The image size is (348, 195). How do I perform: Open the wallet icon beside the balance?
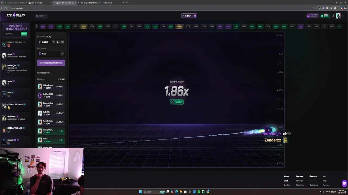coord(195,16)
